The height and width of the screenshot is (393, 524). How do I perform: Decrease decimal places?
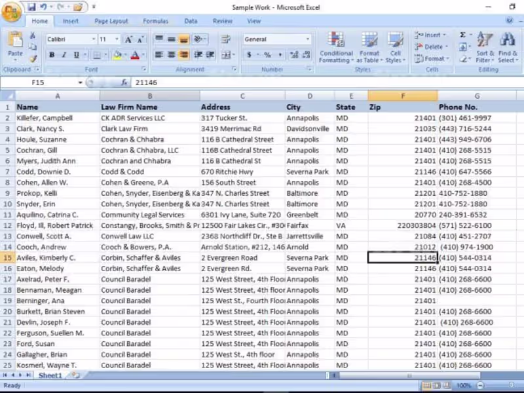tap(307, 54)
